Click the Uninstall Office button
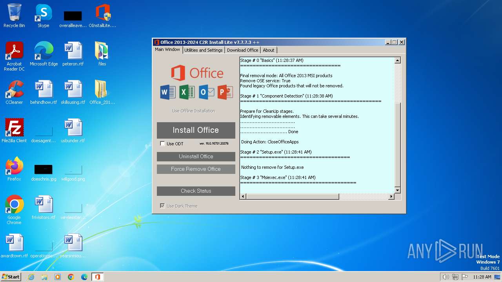 pyautogui.click(x=196, y=156)
